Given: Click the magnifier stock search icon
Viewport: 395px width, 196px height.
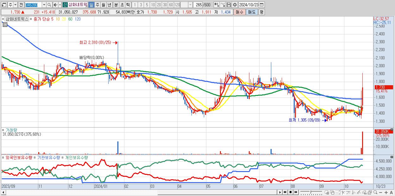Looking at the screenshot, I should click(x=49, y=5).
